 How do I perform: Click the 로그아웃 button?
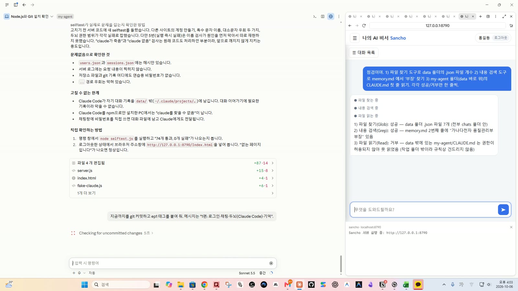[x=501, y=38]
